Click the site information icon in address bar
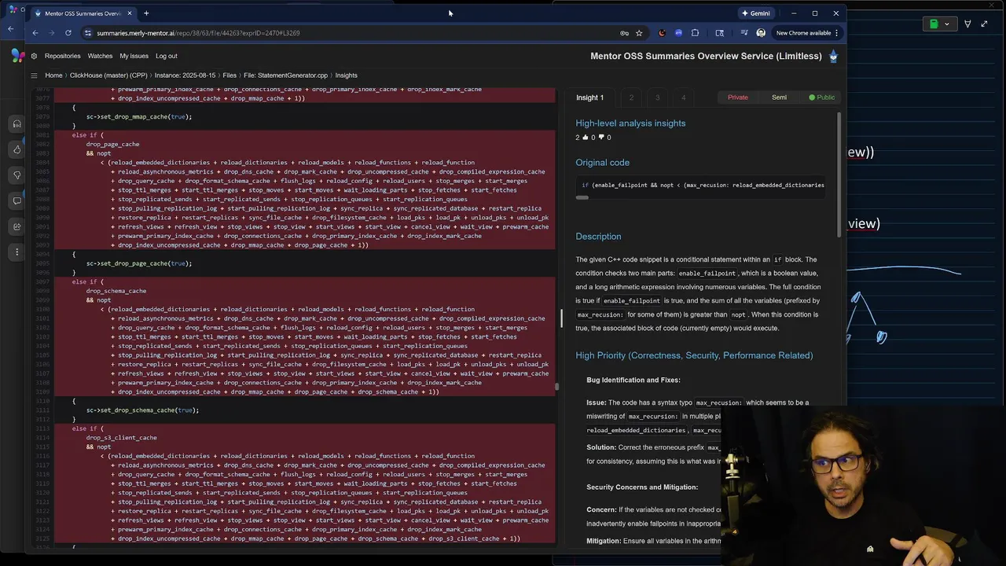The height and width of the screenshot is (566, 1006). (88, 33)
